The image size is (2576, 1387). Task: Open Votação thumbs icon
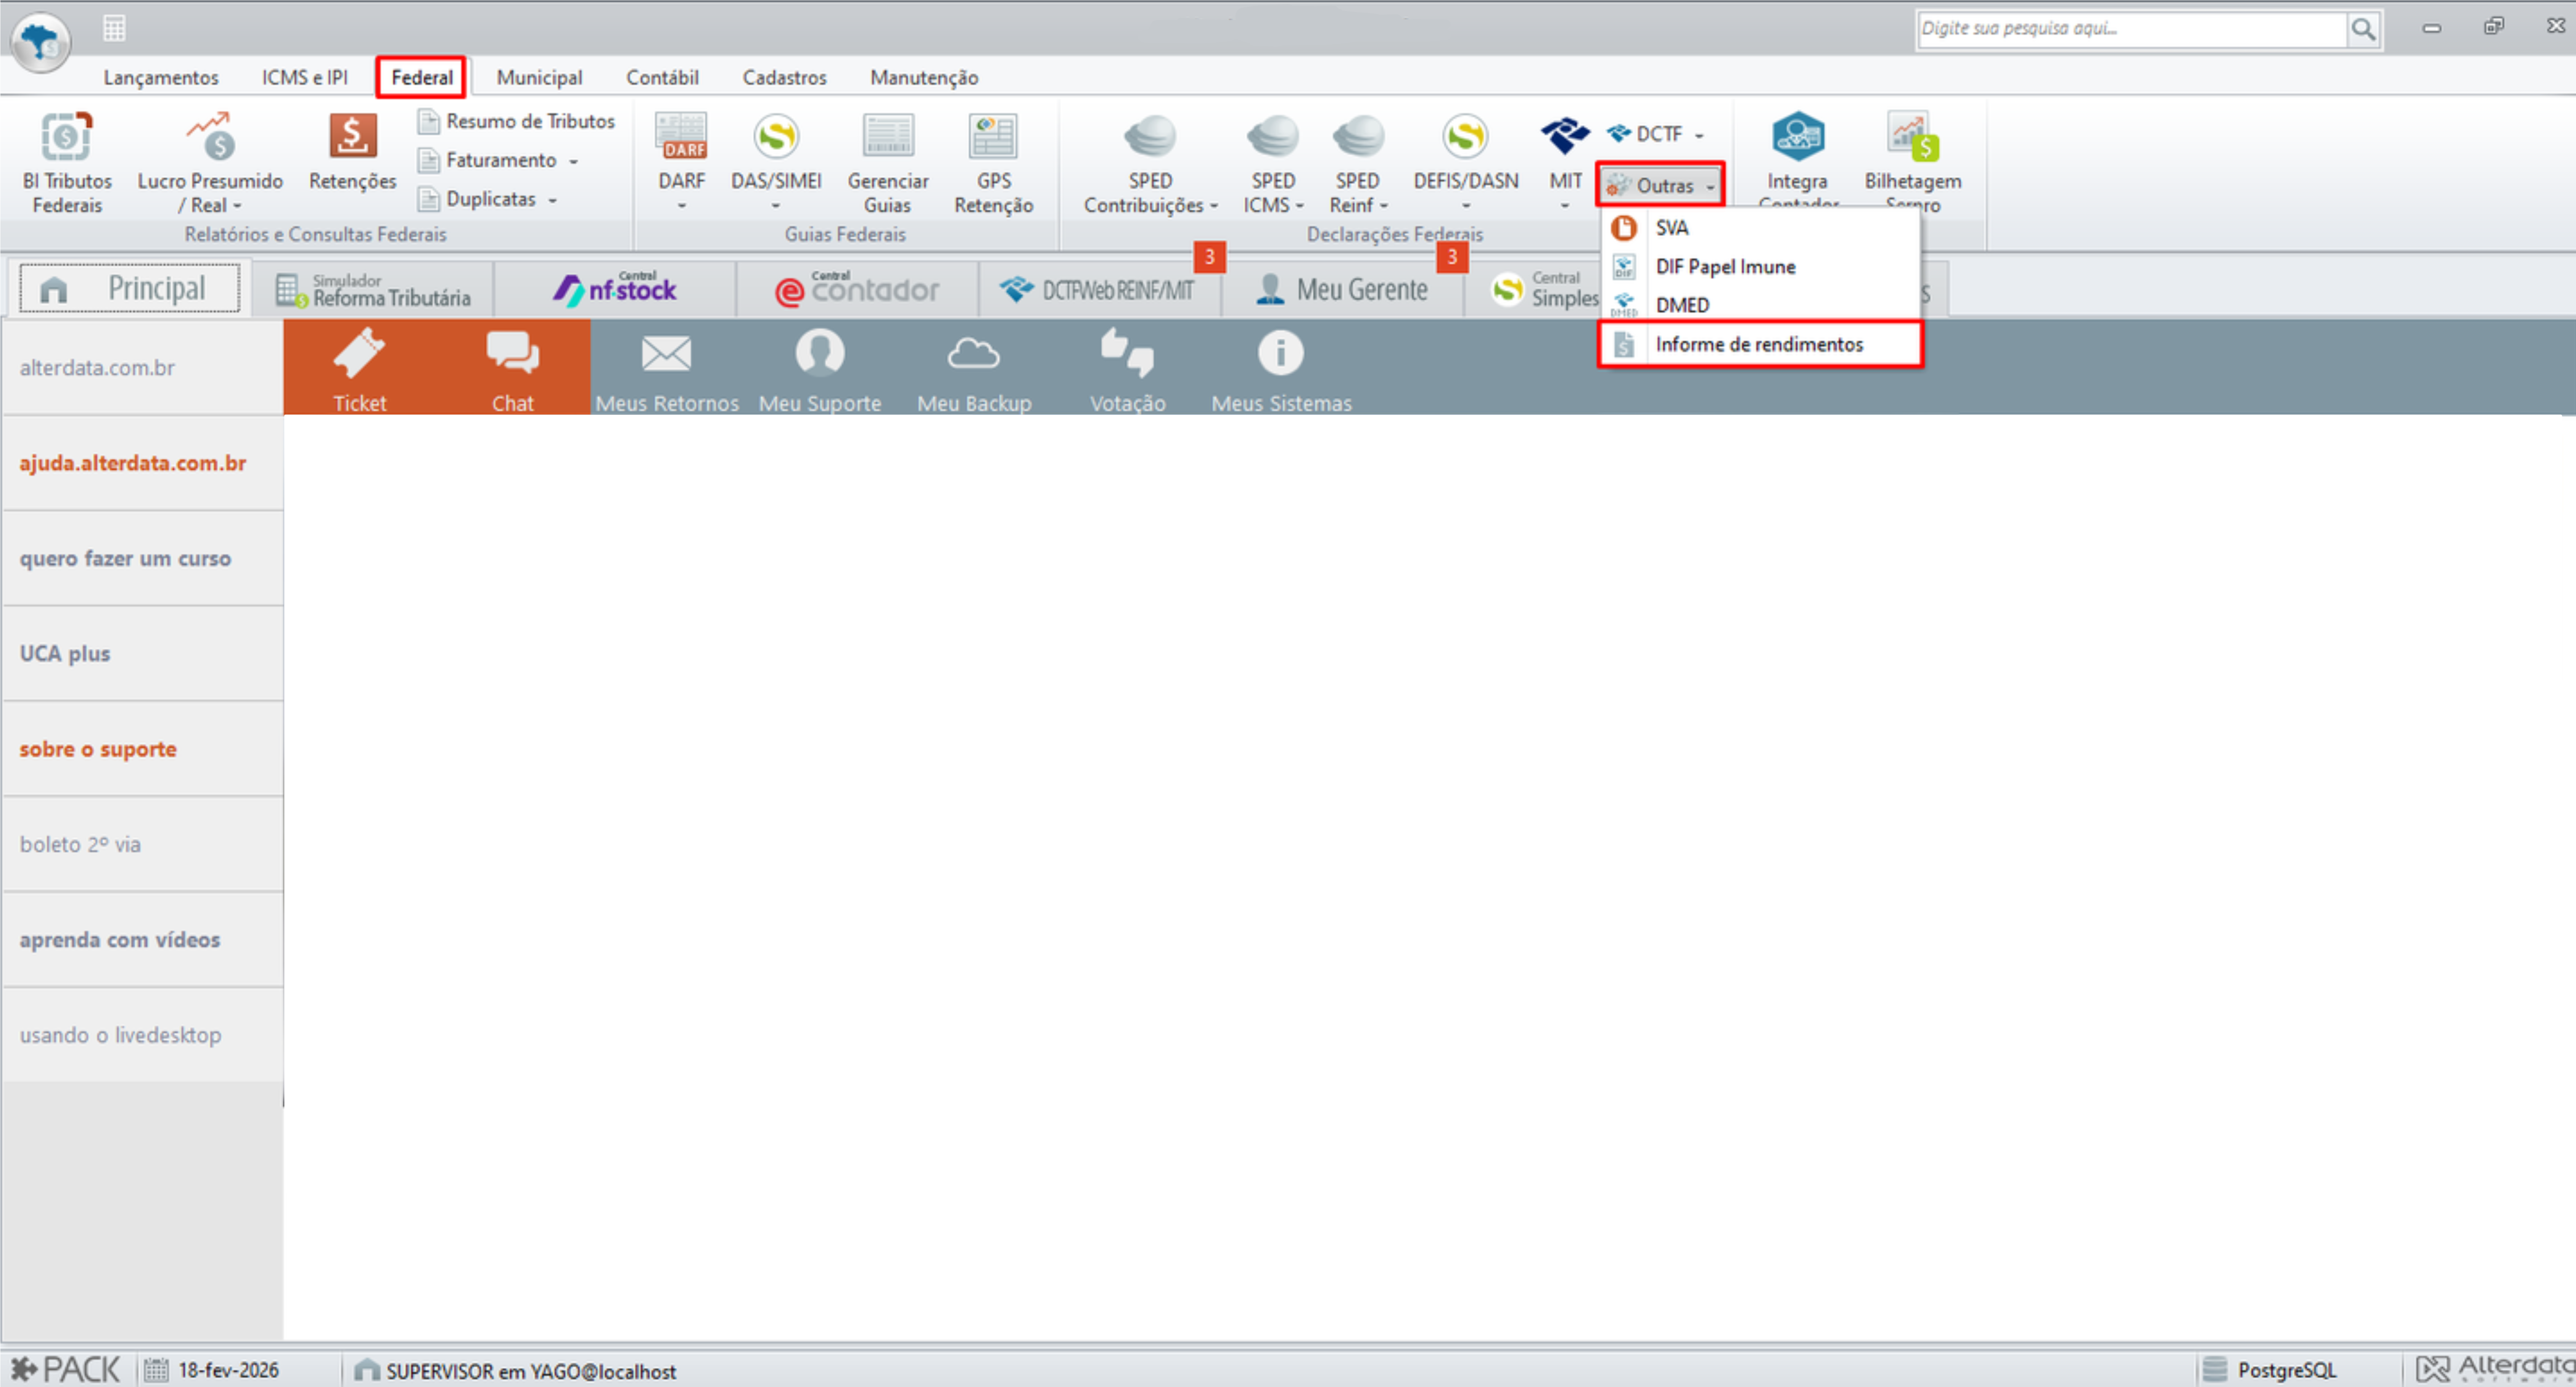(1127, 354)
